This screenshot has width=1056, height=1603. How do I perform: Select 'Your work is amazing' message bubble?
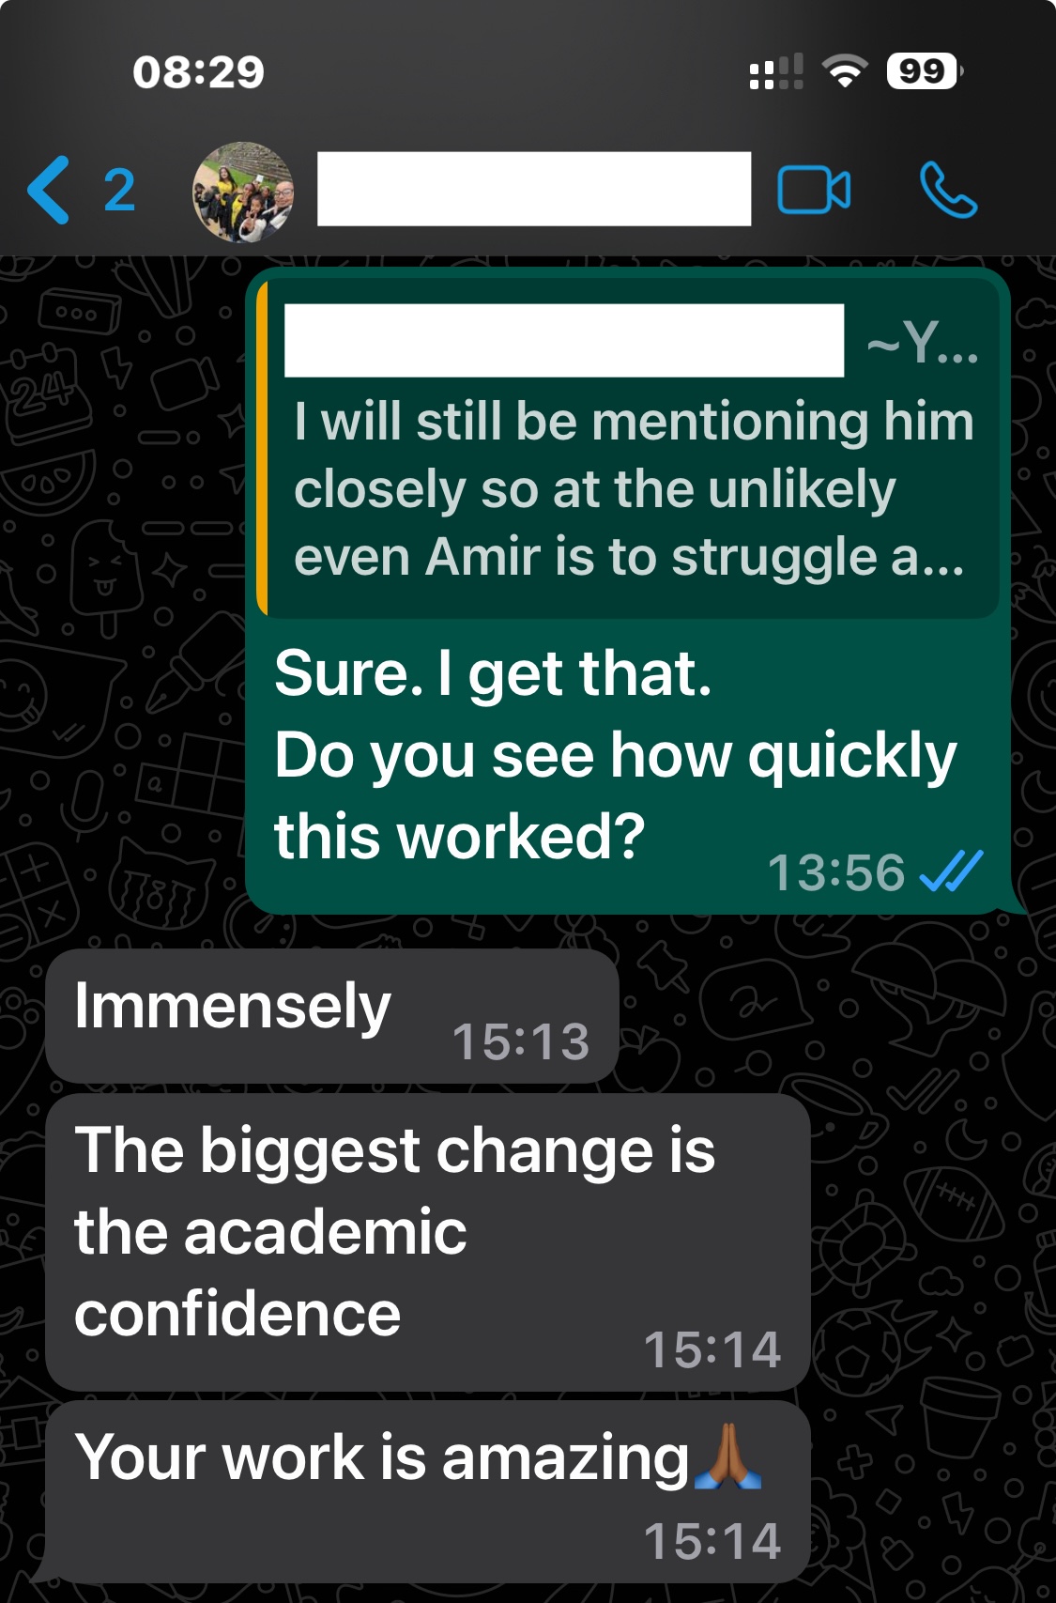427,1491
